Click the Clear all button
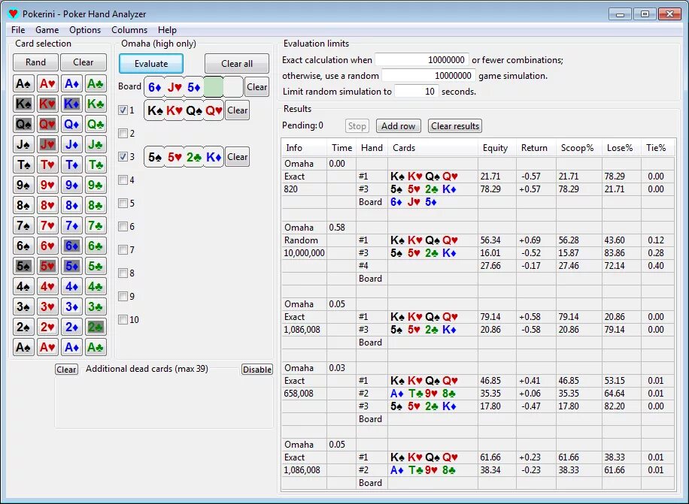This screenshot has width=689, height=504. click(x=237, y=64)
